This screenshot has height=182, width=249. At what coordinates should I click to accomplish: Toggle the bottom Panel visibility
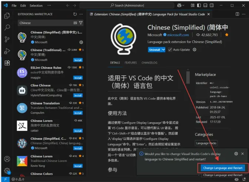pyautogui.click(x=205, y=6)
